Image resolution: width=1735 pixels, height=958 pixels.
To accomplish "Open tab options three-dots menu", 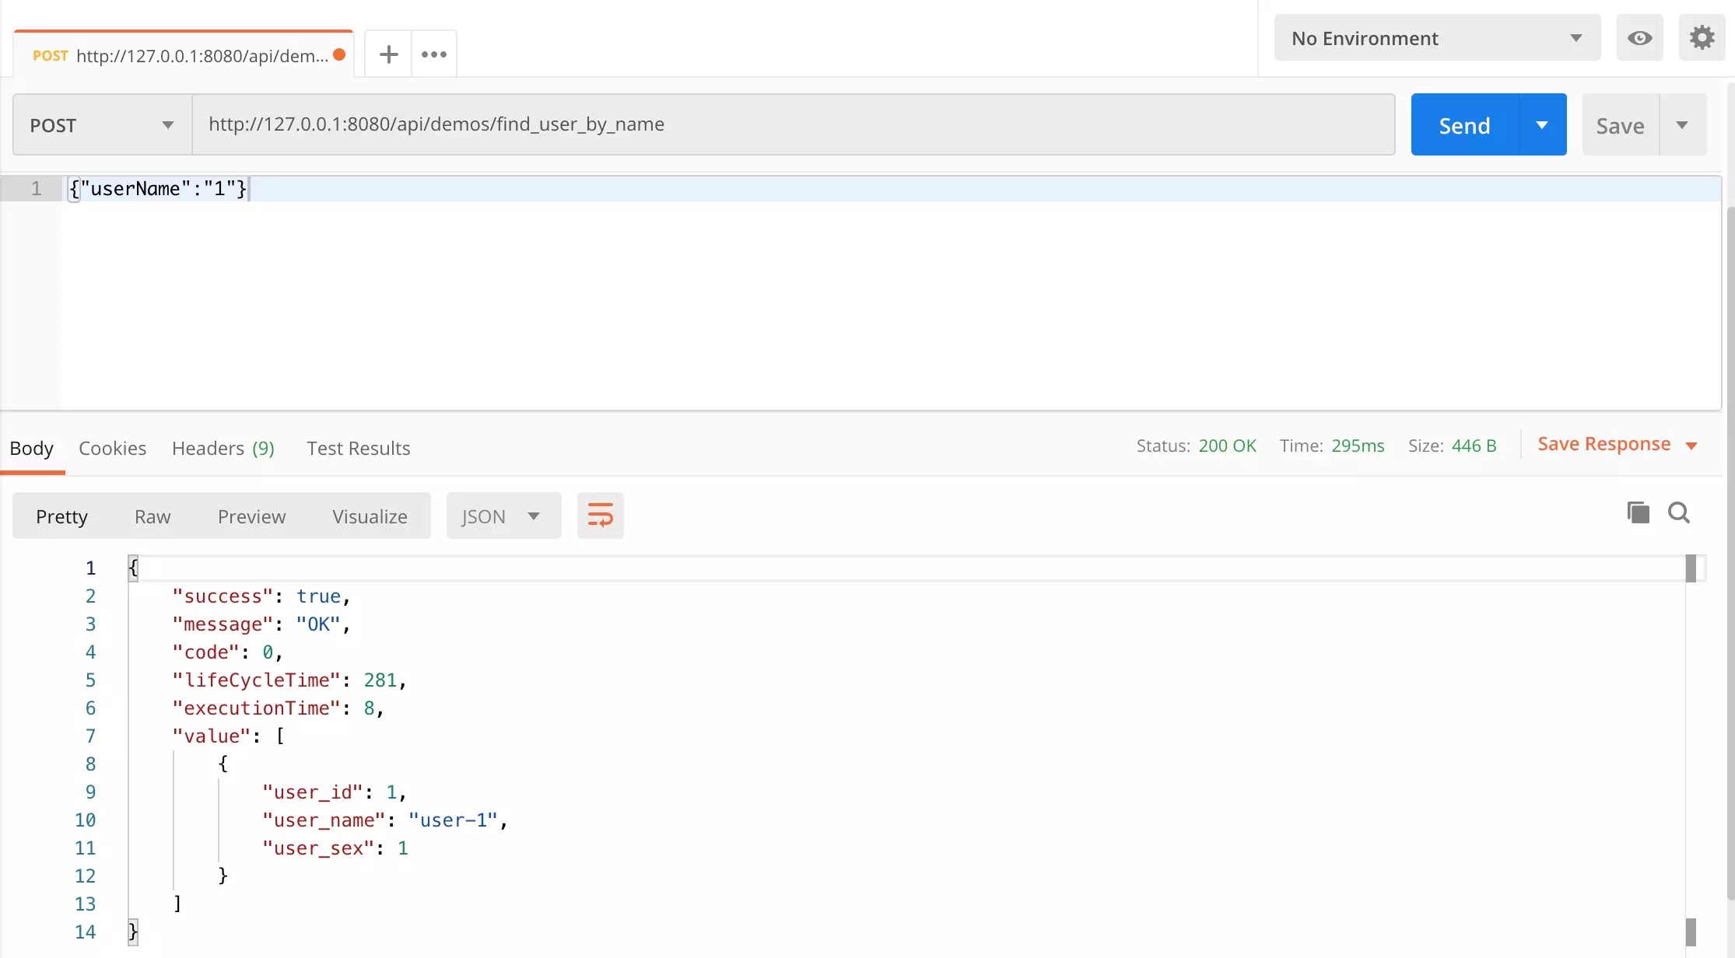I will click(x=434, y=54).
